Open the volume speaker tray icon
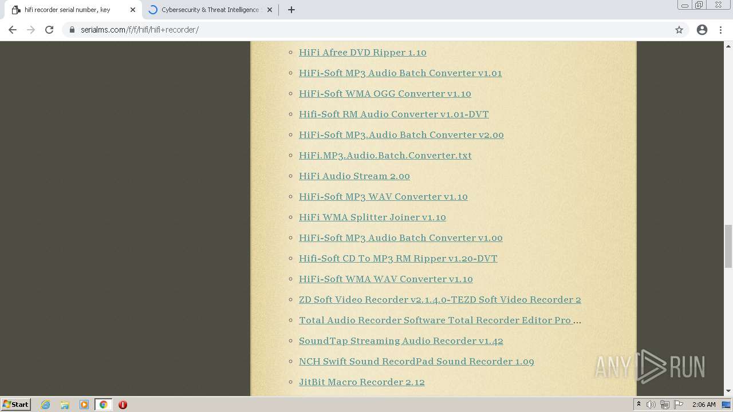The image size is (733, 412). (x=651, y=405)
